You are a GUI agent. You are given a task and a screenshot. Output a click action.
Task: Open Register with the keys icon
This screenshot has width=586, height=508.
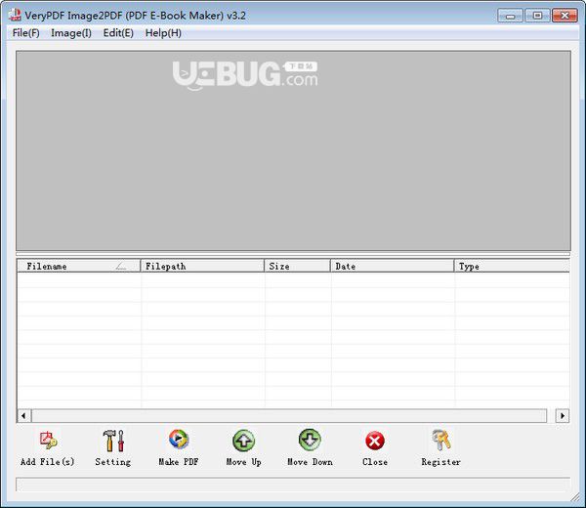pyautogui.click(x=441, y=440)
